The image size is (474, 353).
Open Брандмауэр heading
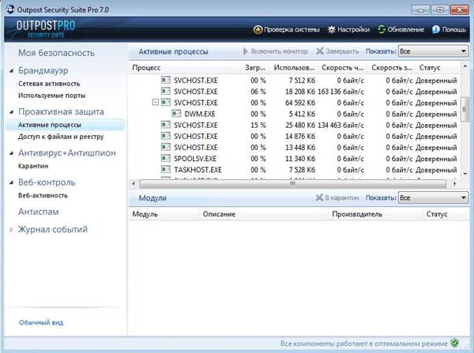[43, 70]
